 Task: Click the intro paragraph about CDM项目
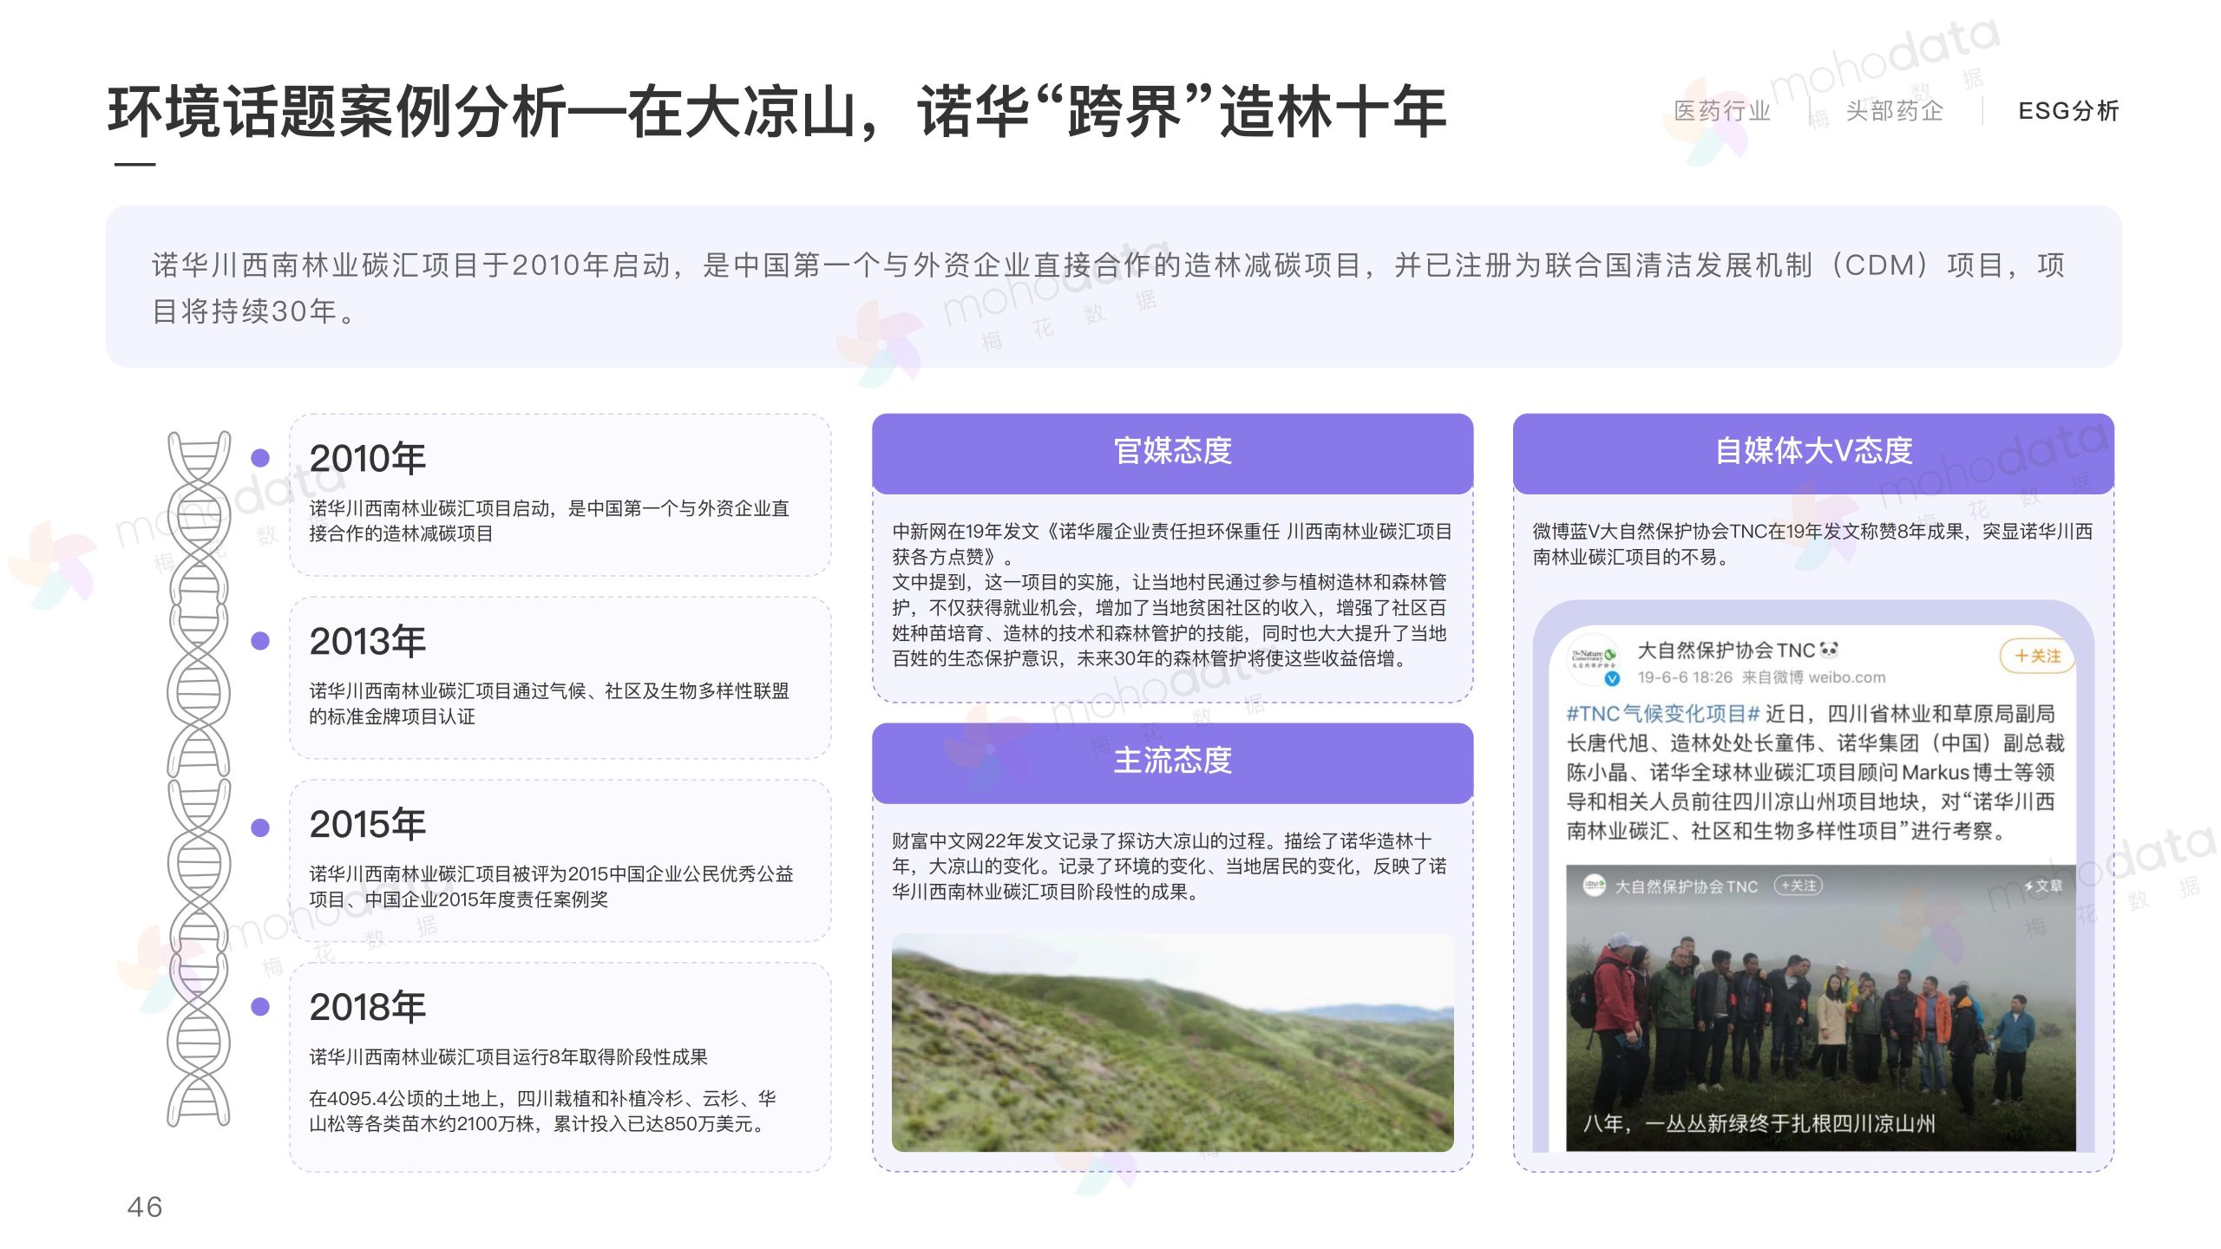(1109, 288)
